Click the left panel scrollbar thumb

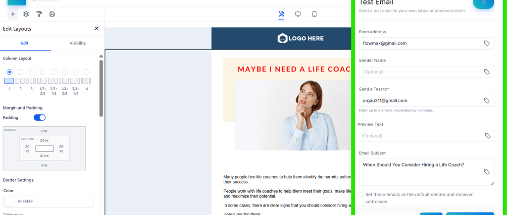[x=101, y=88]
